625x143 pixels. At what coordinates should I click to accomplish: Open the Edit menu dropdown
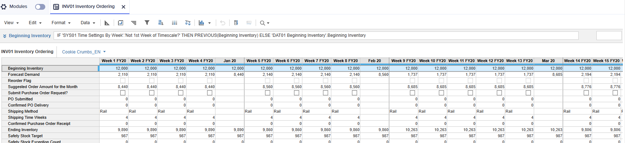[35, 23]
